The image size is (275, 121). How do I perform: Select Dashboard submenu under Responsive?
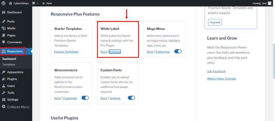click(9, 59)
